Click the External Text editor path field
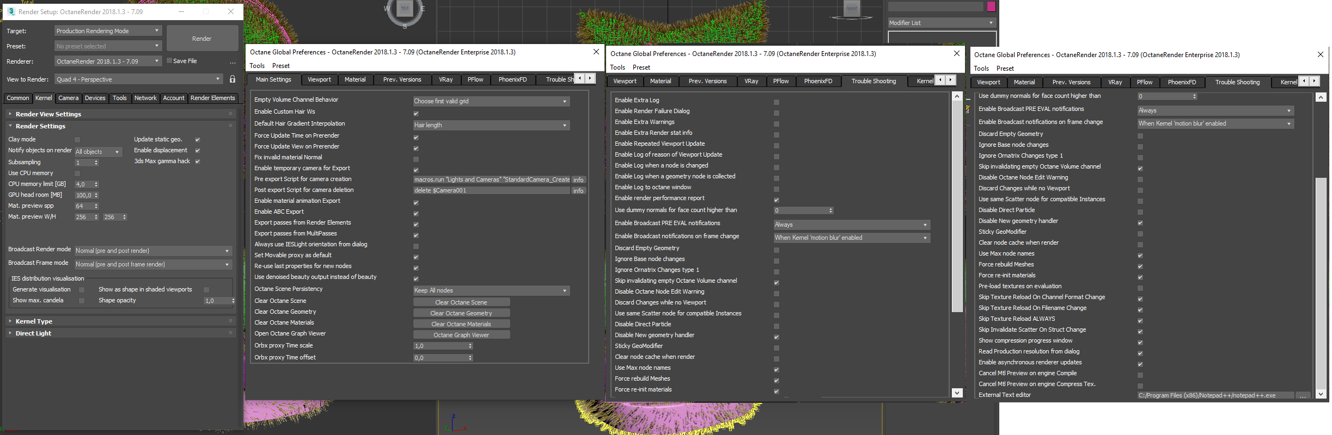Image resolution: width=1332 pixels, height=435 pixels. point(1216,396)
